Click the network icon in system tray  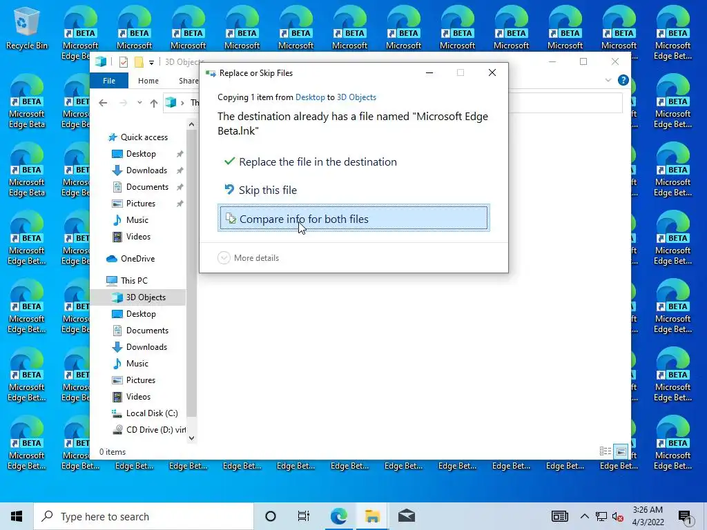pos(601,516)
